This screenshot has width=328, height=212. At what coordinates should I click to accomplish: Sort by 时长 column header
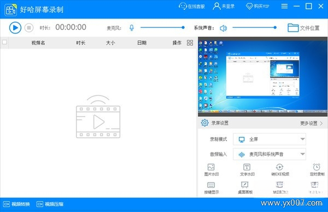tap(80, 43)
